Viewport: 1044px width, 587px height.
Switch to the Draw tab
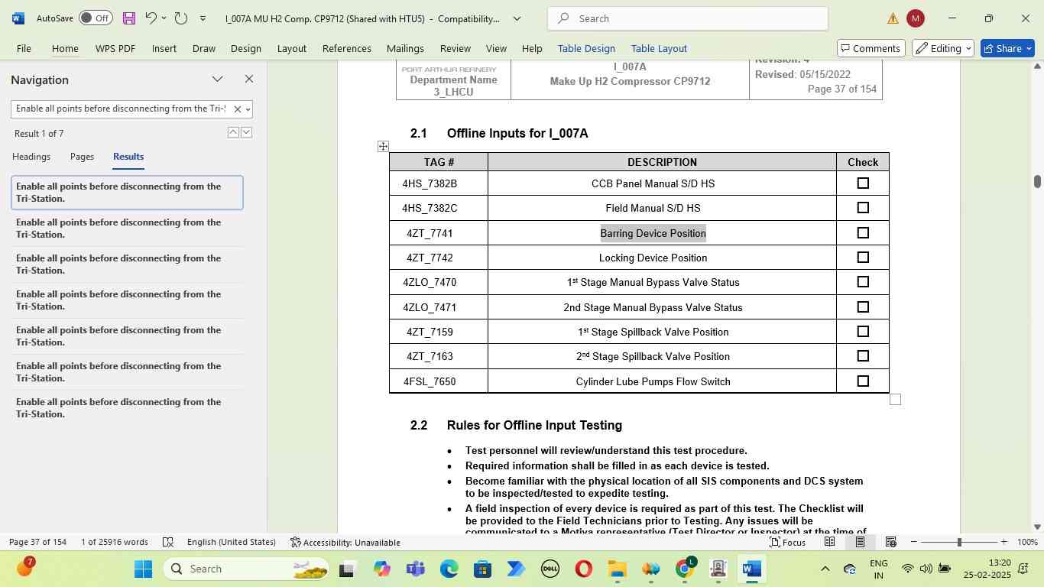pyautogui.click(x=203, y=48)
